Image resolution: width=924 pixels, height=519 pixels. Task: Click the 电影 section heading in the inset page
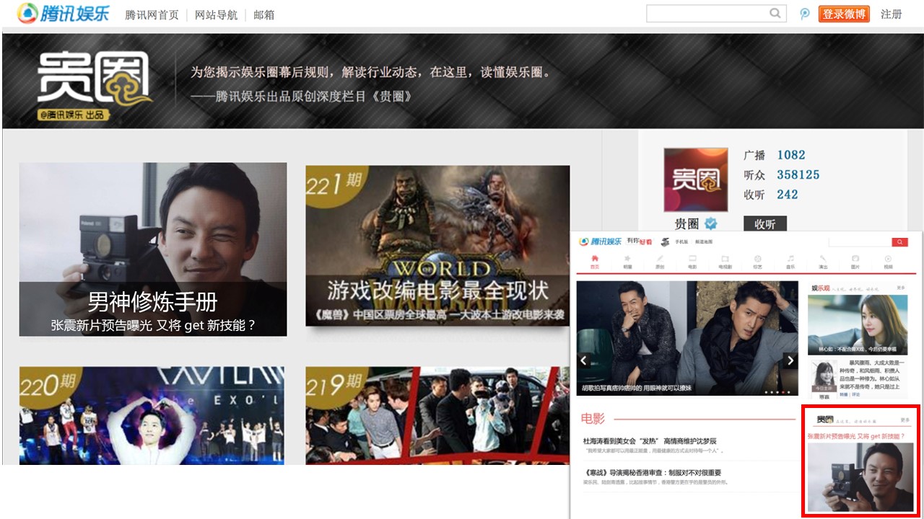point(593,419)
